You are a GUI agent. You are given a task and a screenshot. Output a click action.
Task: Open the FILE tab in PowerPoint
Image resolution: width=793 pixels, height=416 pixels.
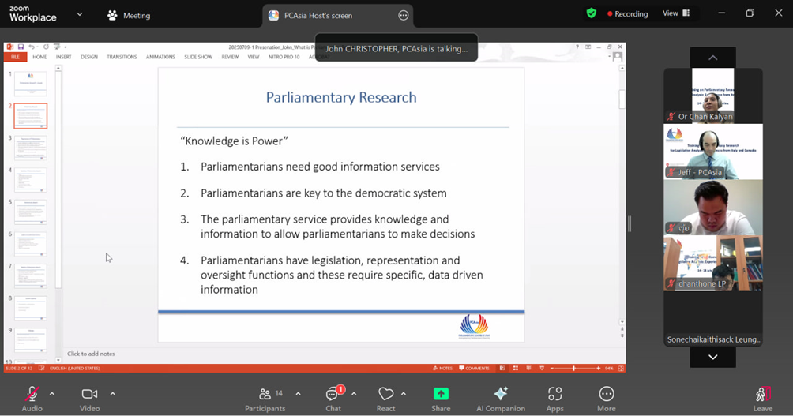tap(16, 57)
